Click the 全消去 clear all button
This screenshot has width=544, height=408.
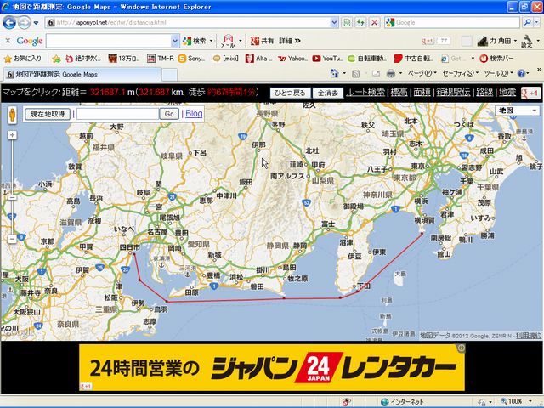[328, 93]
